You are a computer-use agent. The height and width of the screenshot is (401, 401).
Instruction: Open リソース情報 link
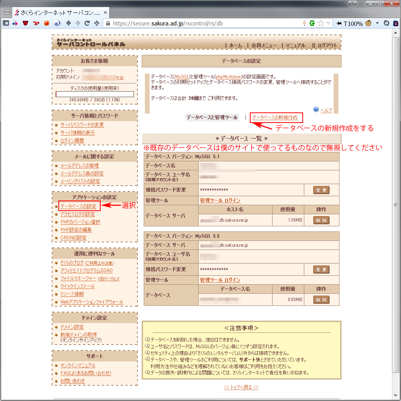point(72,294)
